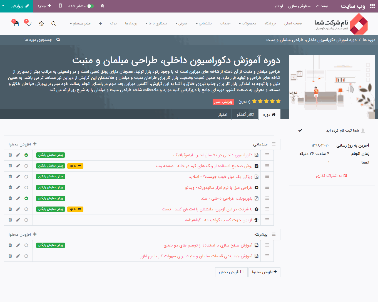The height and width of the screenshot is (302, 378).
Task: Toggle completion check for اینفوگرافیک lesson
Action: pyautogui.click(x=26, y=155)
